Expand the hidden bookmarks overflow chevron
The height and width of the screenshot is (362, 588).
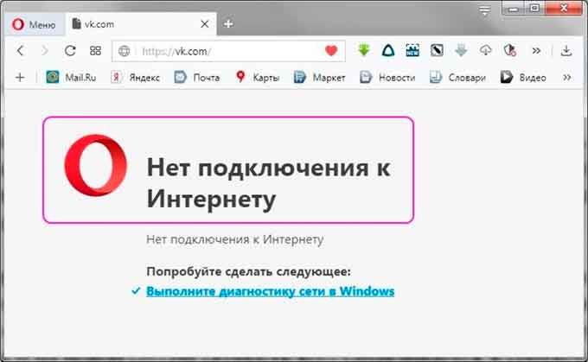[567, 77]
